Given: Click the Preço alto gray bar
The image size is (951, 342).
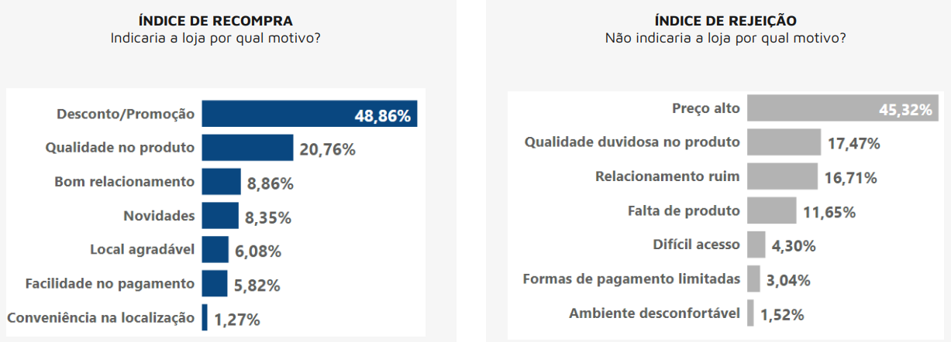Looking at the screenshot, I should point(842,108).
